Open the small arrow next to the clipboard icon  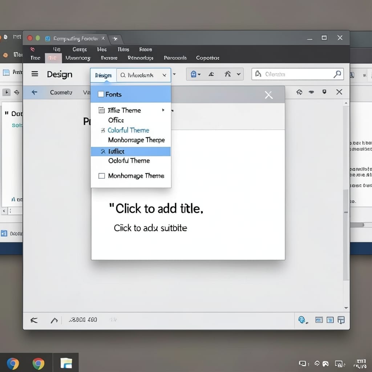coord(199,74)
